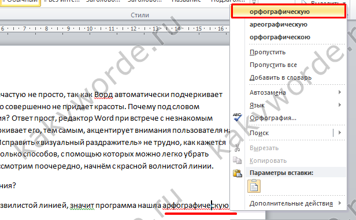Choose the suggestion «орфографическою»
356x220 pixels.
(x=280, y=37)
